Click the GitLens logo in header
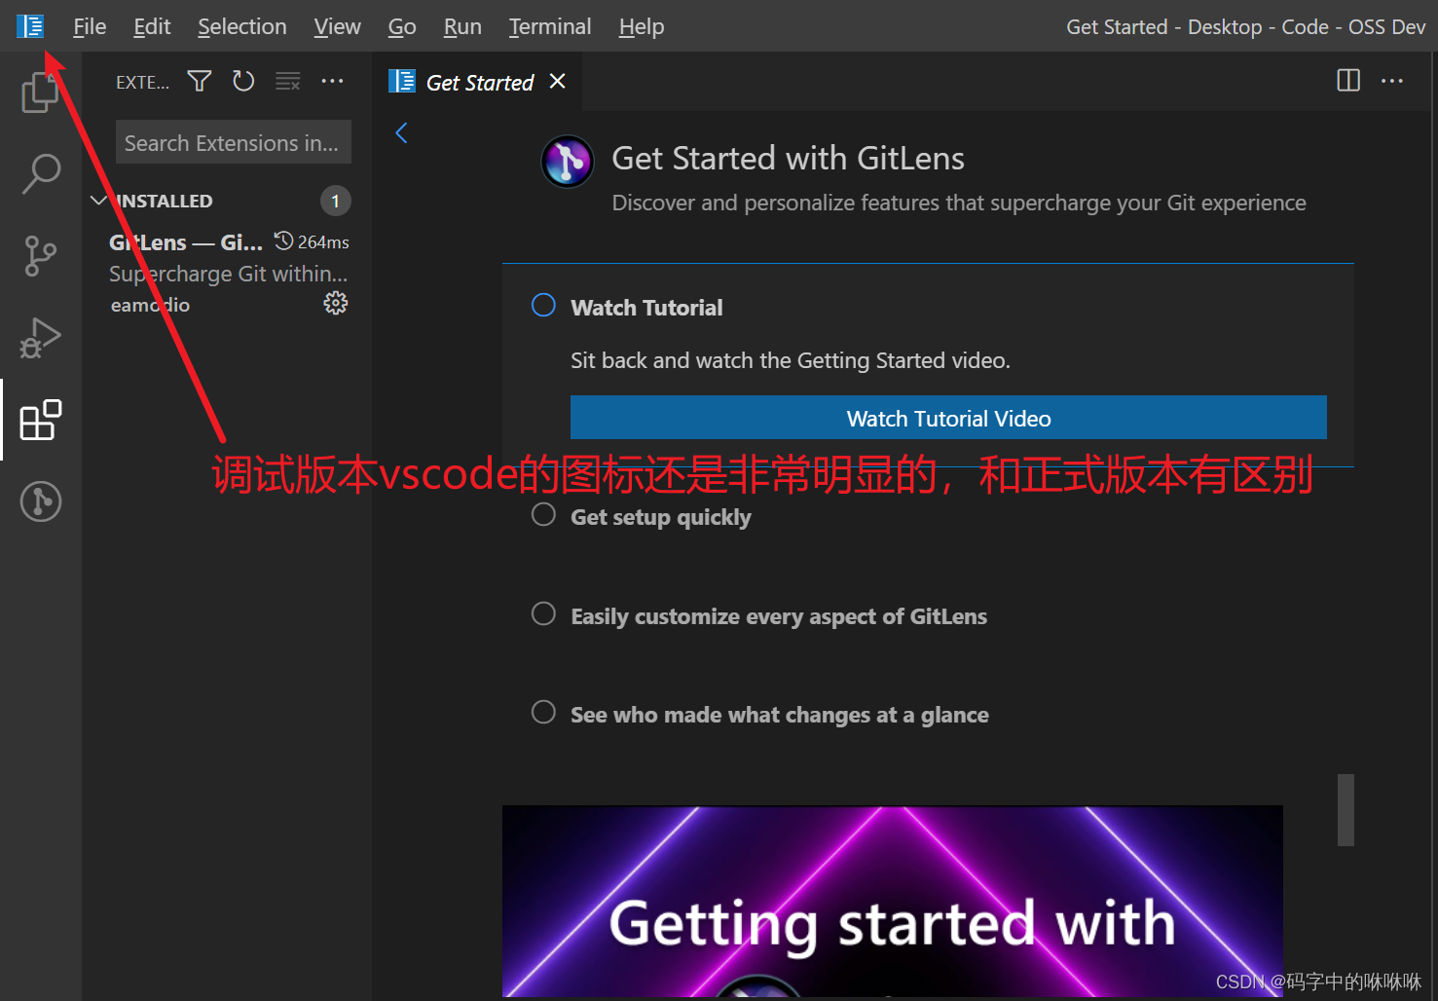The height and width of the screenshot is (1001, 1438). tap(568, 162)
